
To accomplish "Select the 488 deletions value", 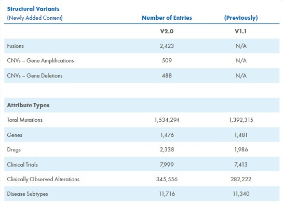I will pos(167,75).
